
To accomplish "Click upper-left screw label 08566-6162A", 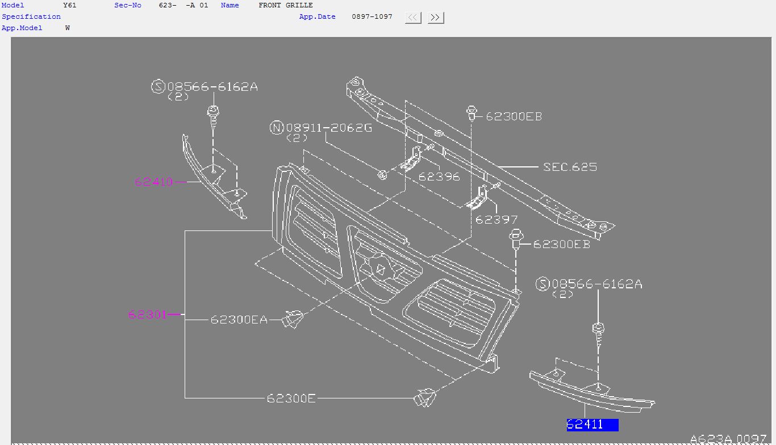I will point(205,86).
